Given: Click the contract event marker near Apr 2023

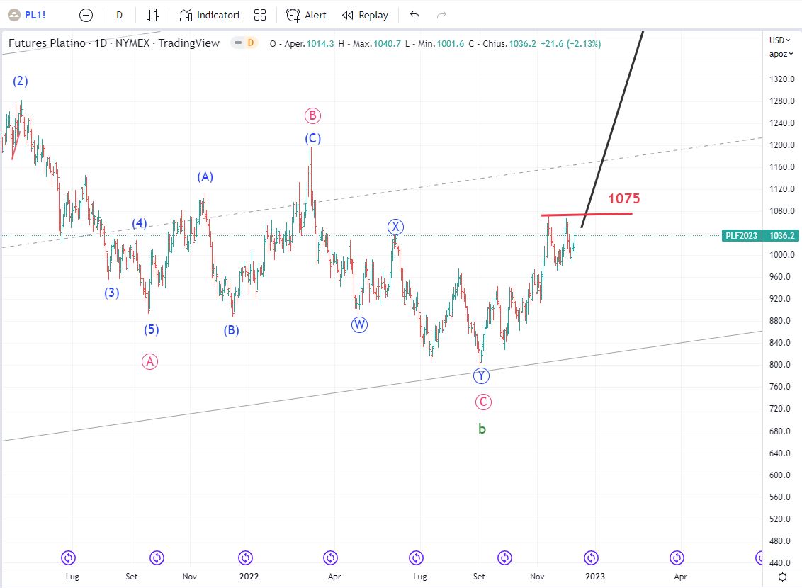Looking at the screenshot, I should pos(677,558).
